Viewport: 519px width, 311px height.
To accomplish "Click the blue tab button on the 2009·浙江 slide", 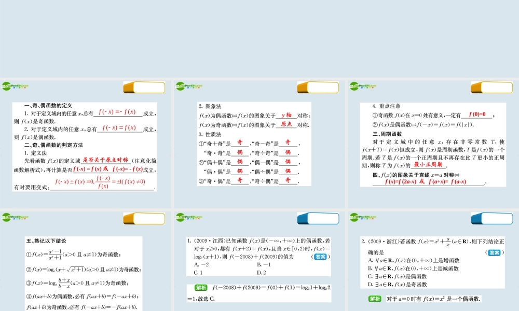I will coord(492,219).
